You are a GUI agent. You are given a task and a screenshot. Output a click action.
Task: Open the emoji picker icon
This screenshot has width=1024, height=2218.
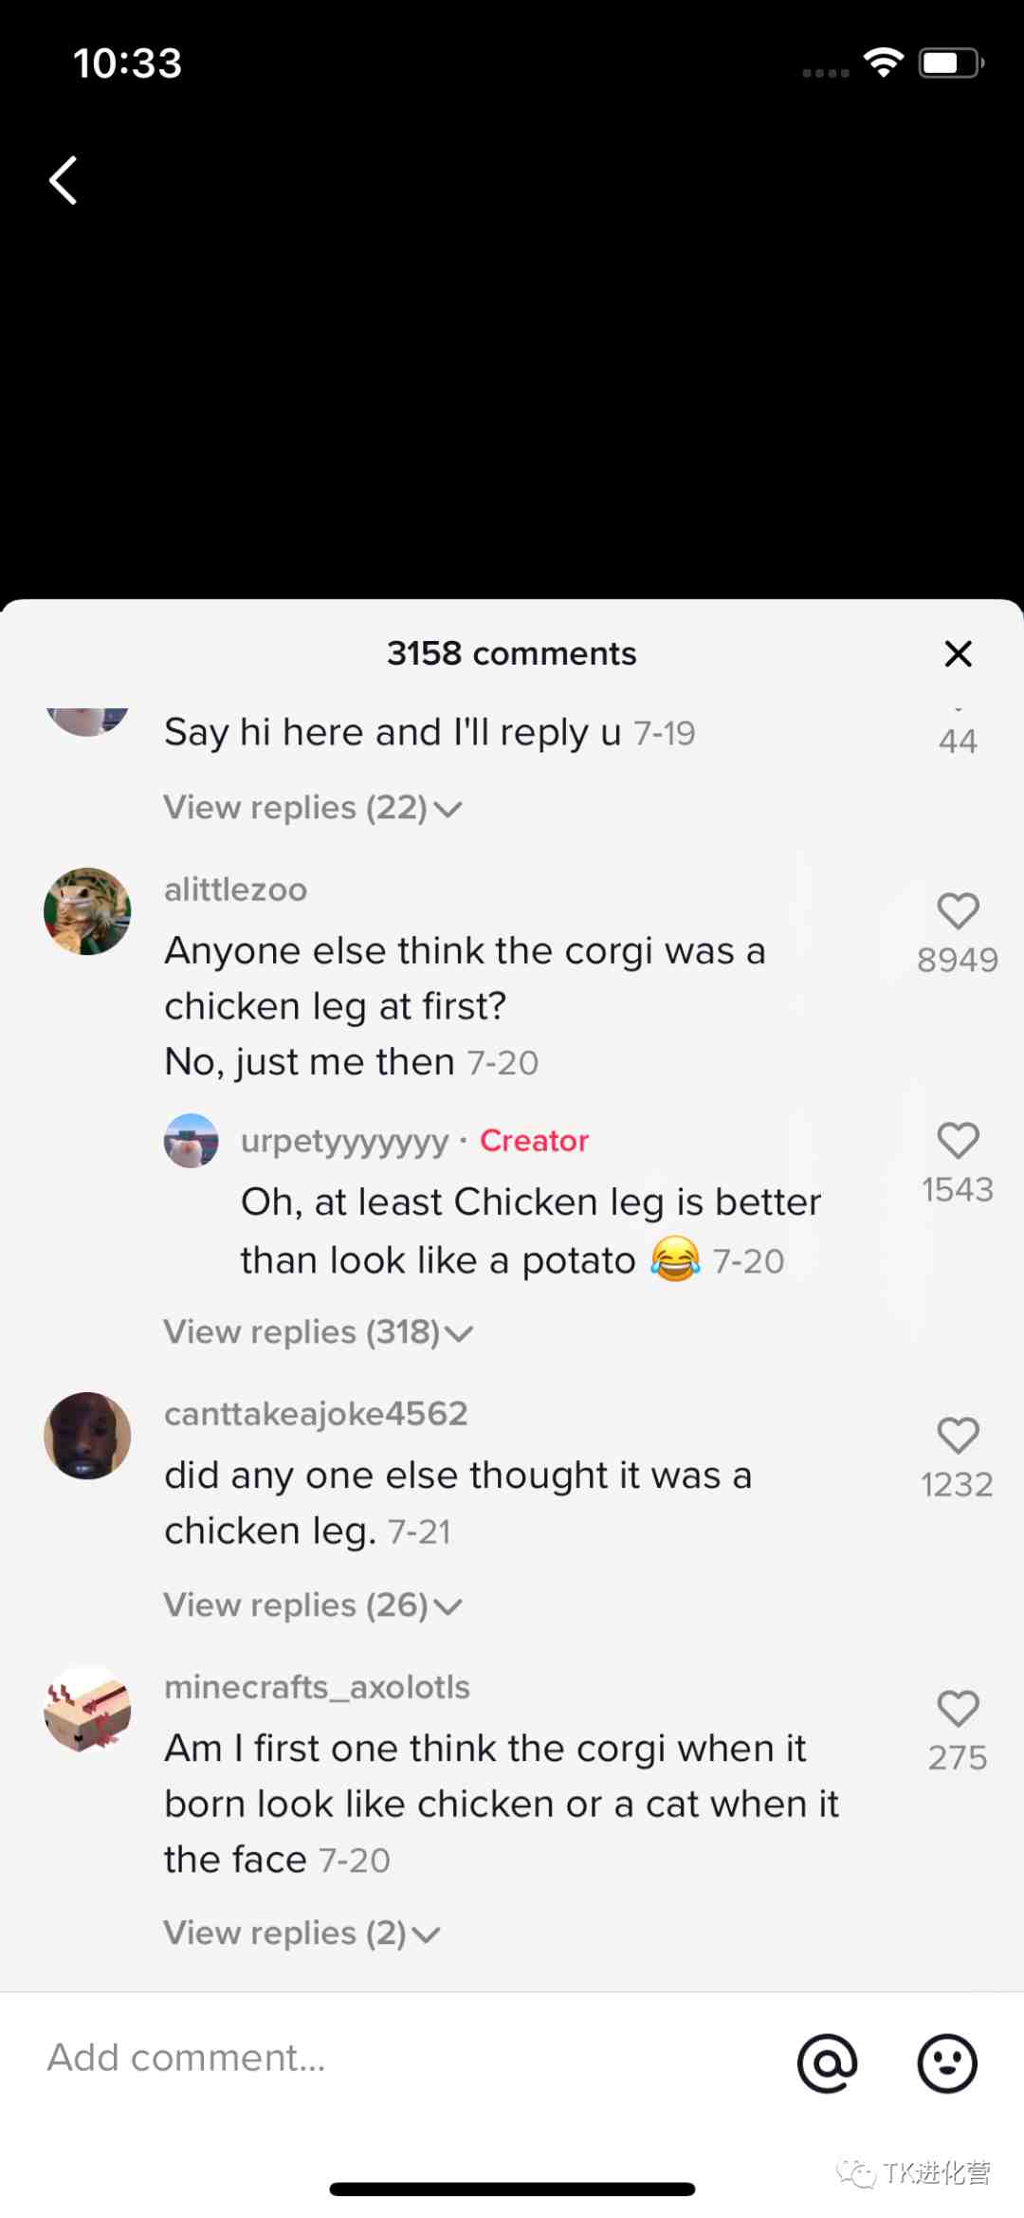point(946,2062)
